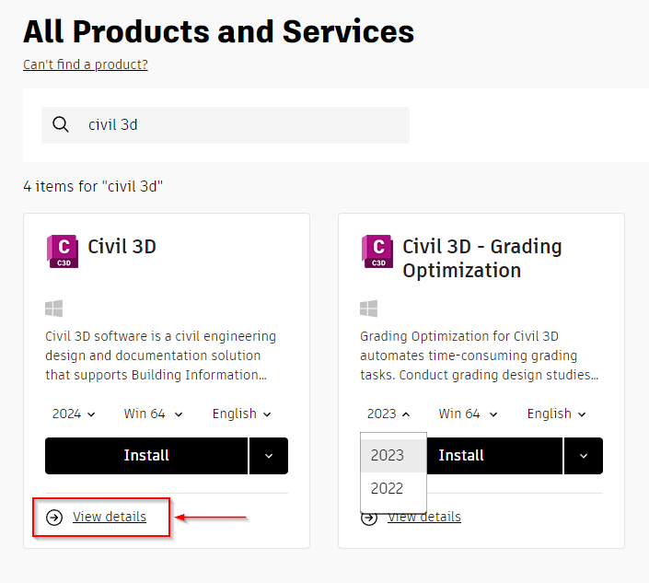Screen dimensions: 649x583
Task: Click arrow icon beside Civil 3D View details
Action: click(x=54, y=517)
